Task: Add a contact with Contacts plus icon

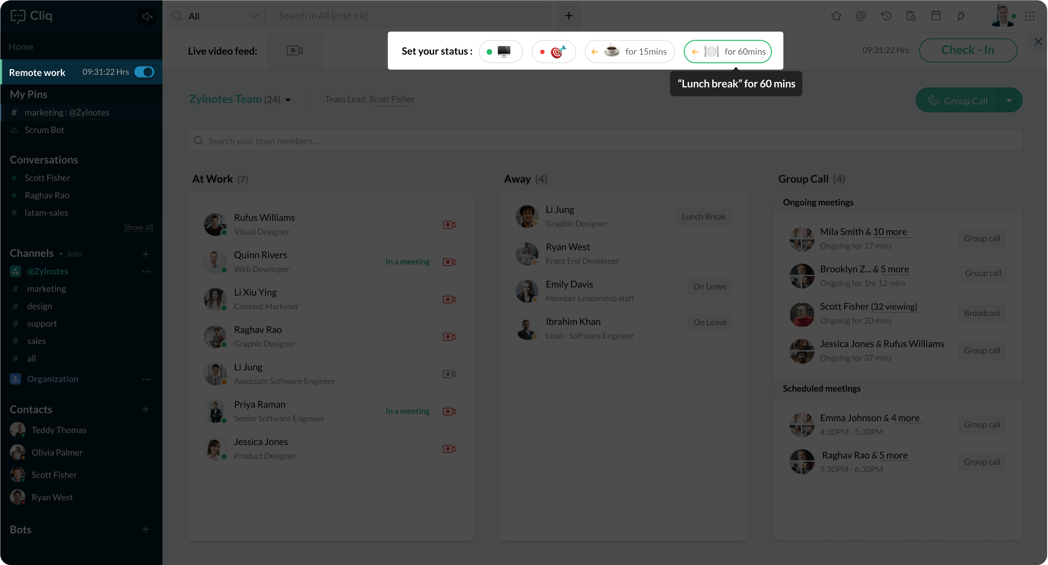Action: (146, 409)
